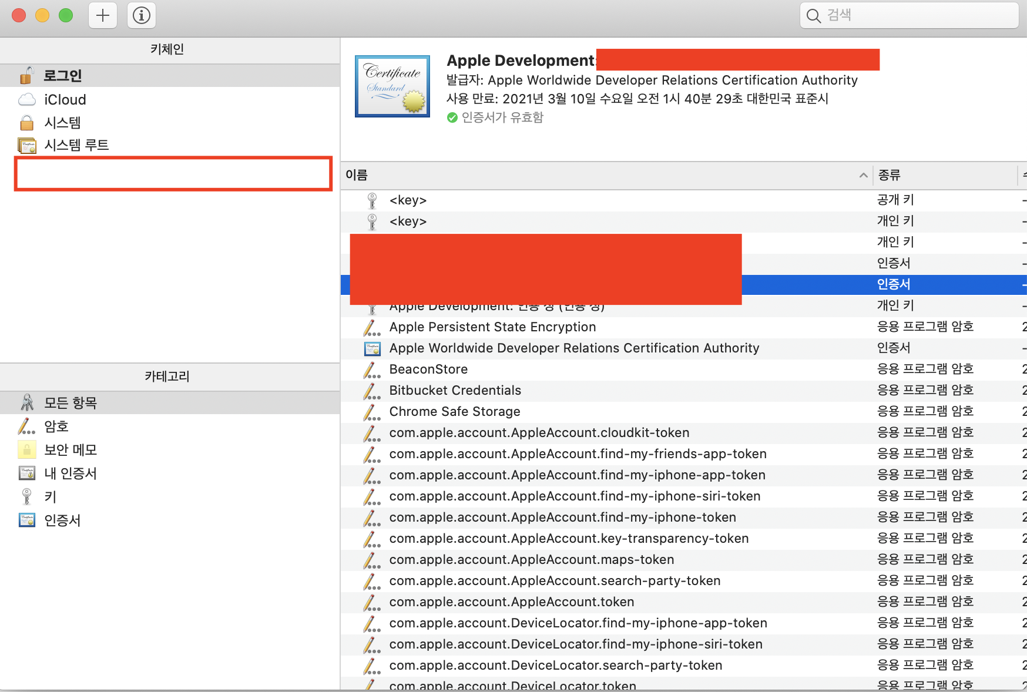The height and width of the screenshot is (692, 1027).
Task: Click pencil icon beside Apple Persistent State Encryption
Action: [x=372, y=327]
